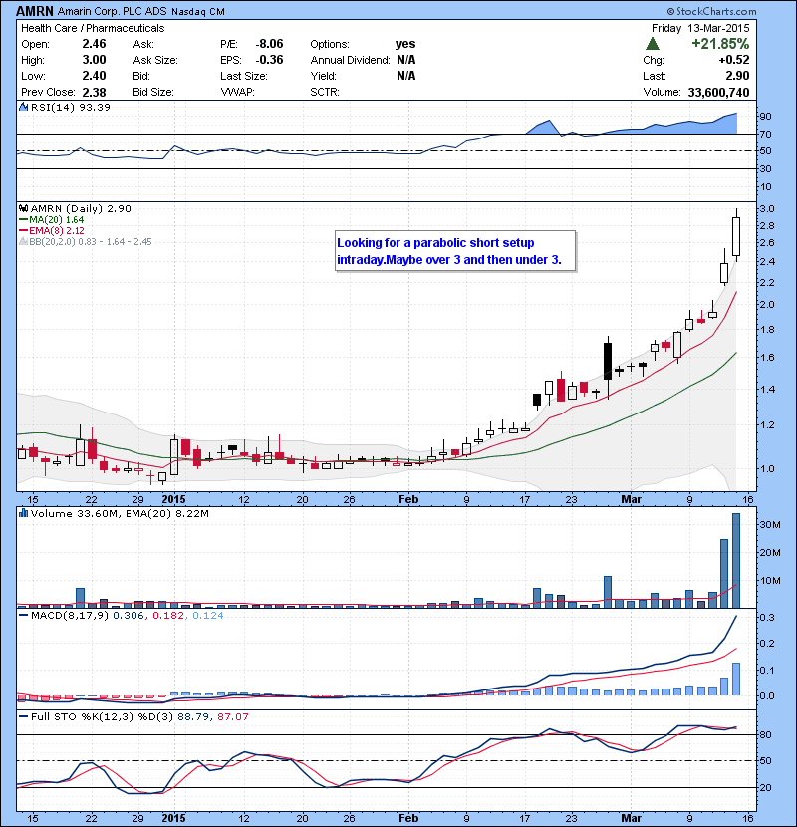The height and width of the screenshot is (827, 797).
Task: Click the Health Care / Pharmaceuticals sector label
Action: (92, 28)
